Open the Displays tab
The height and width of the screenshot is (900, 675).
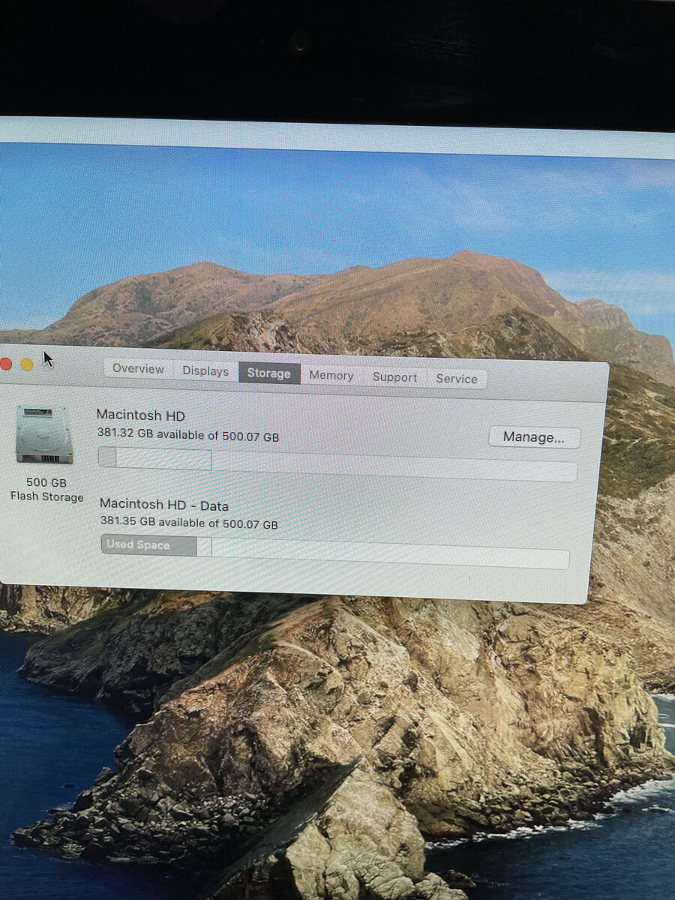pos(205,371)
